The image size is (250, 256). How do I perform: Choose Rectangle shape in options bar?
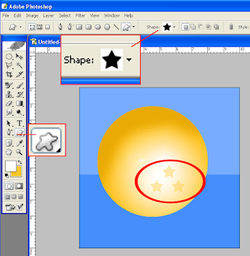[x=79, y=27]
